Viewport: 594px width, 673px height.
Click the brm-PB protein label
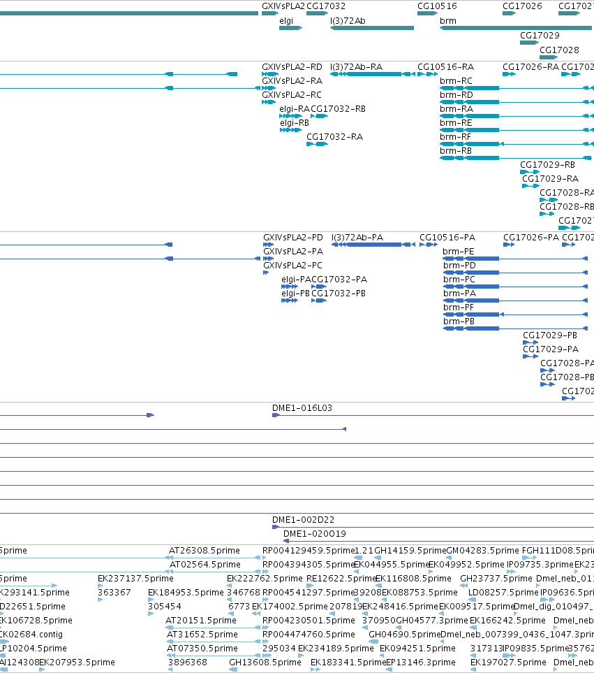[459, 321]
